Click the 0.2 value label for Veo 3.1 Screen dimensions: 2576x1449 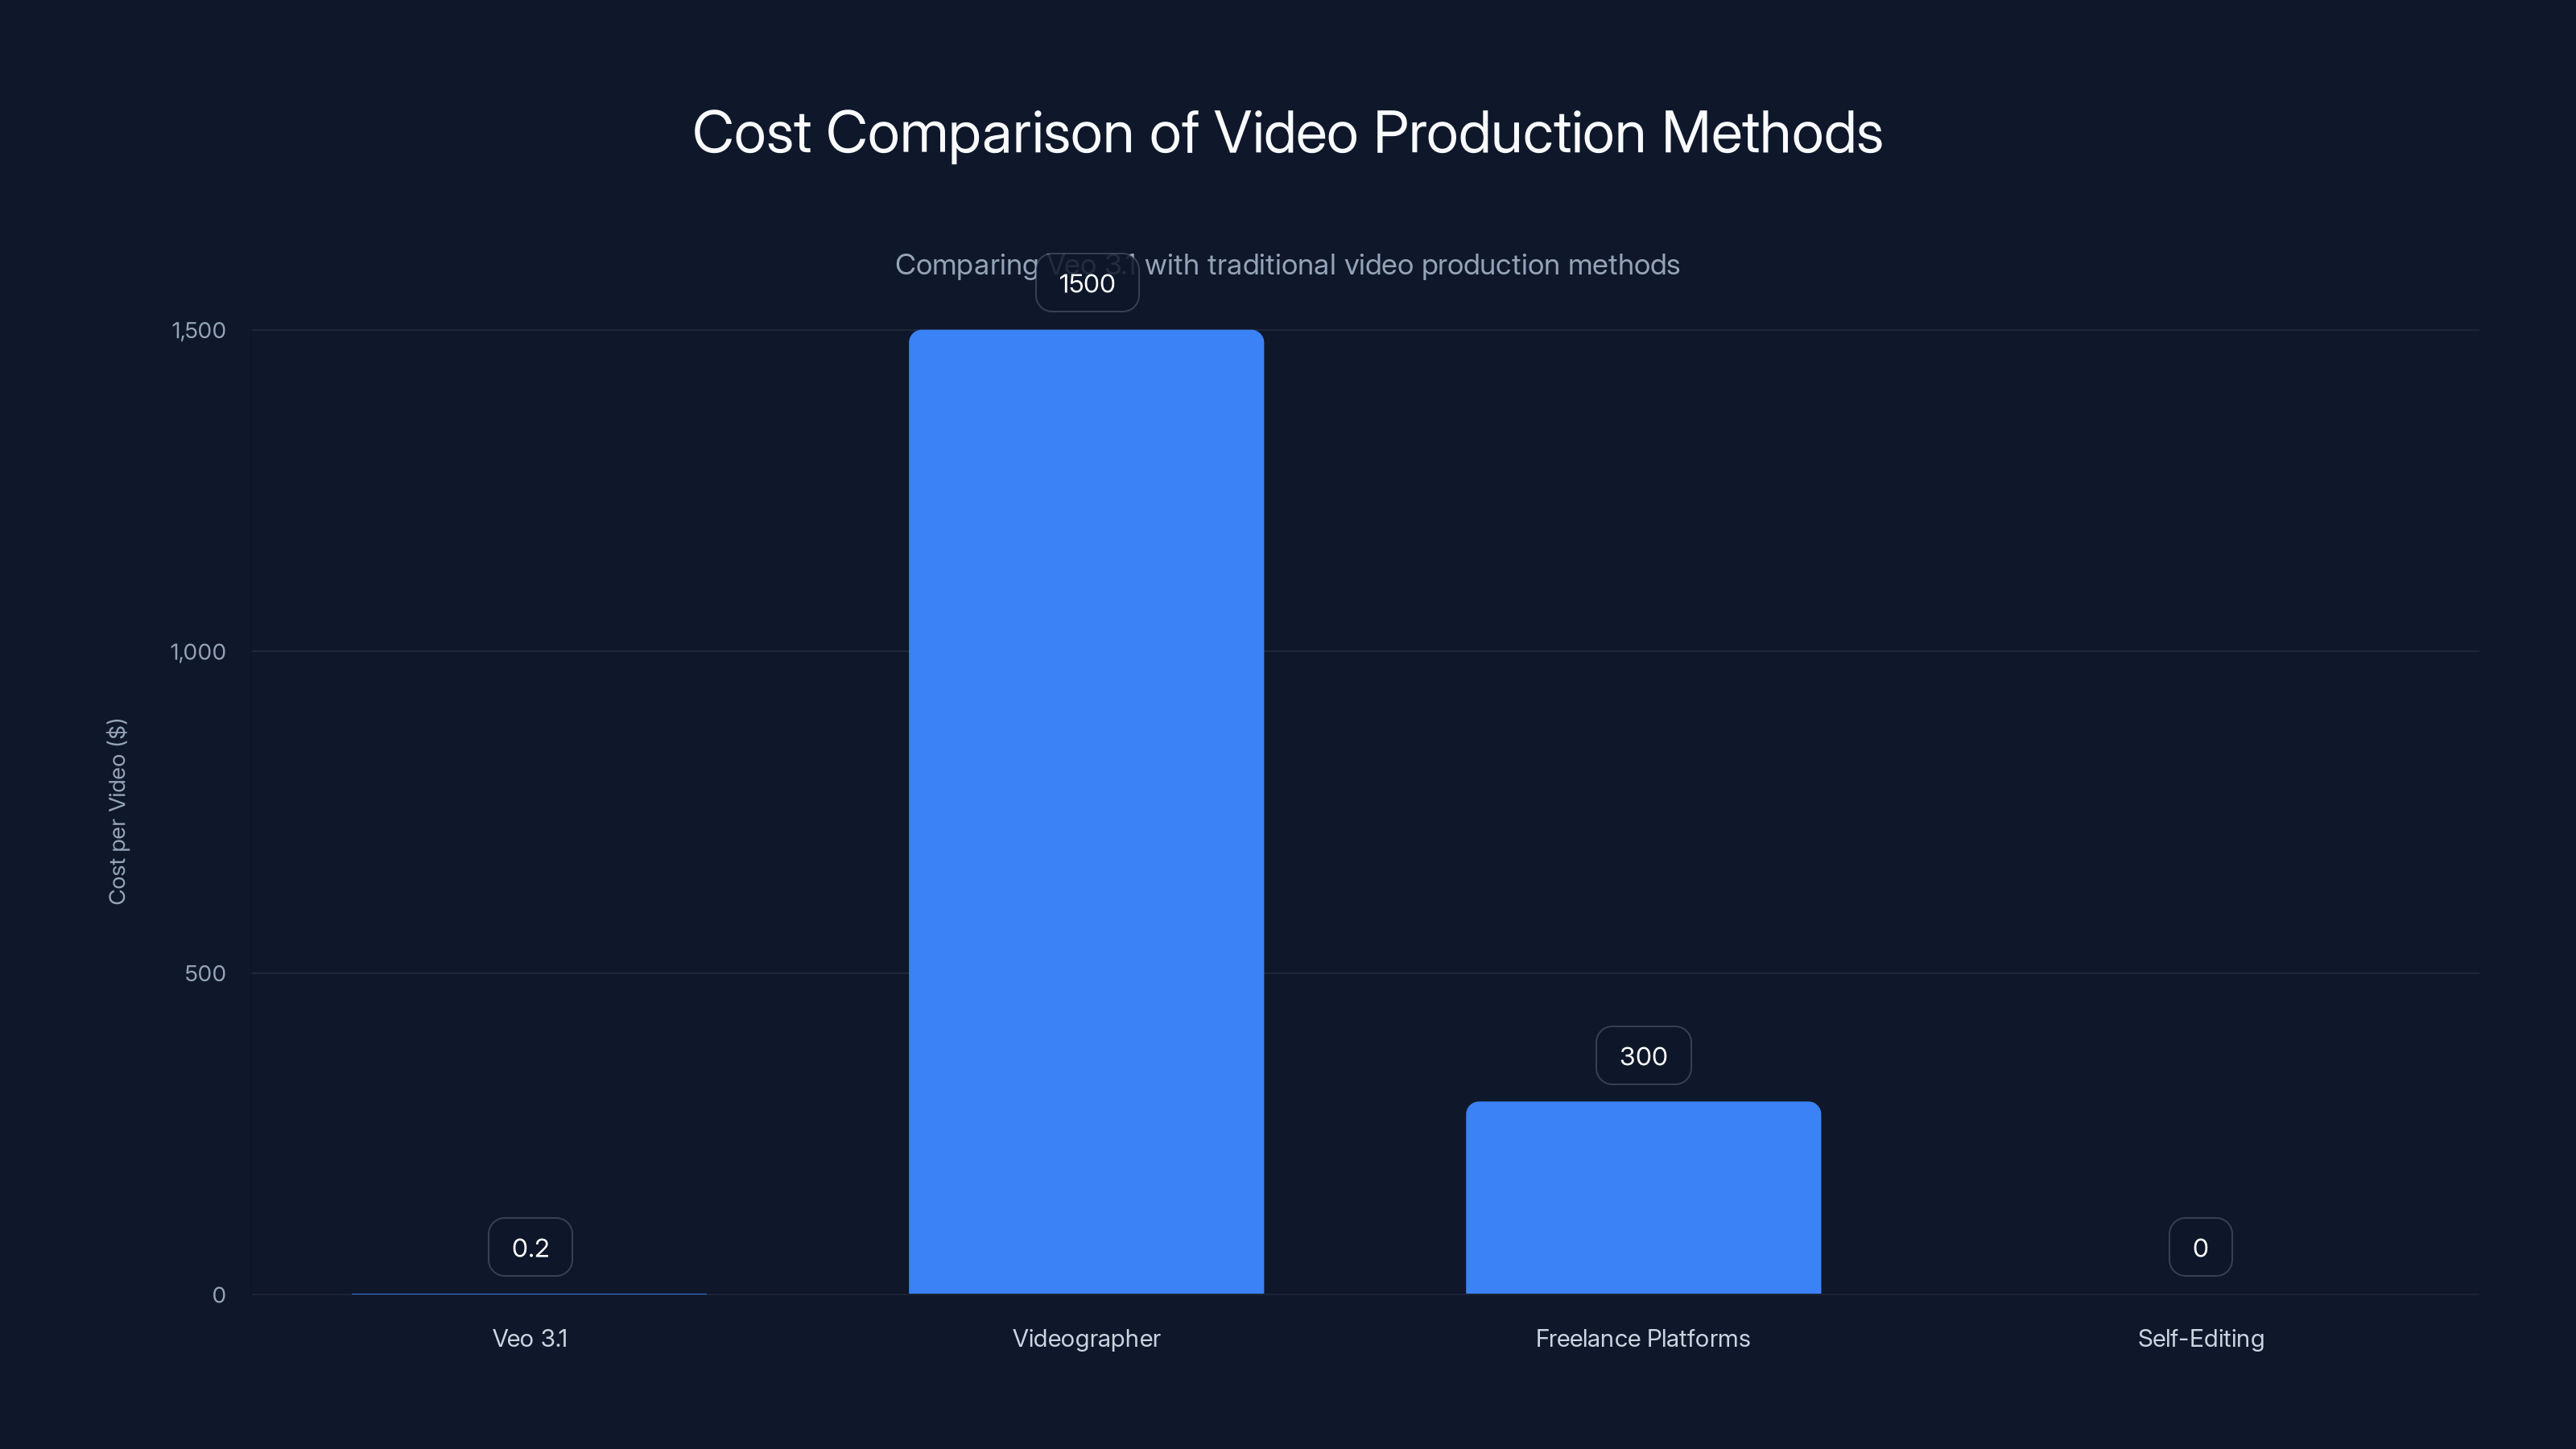pyautogui.click(x=530, y=1246)
